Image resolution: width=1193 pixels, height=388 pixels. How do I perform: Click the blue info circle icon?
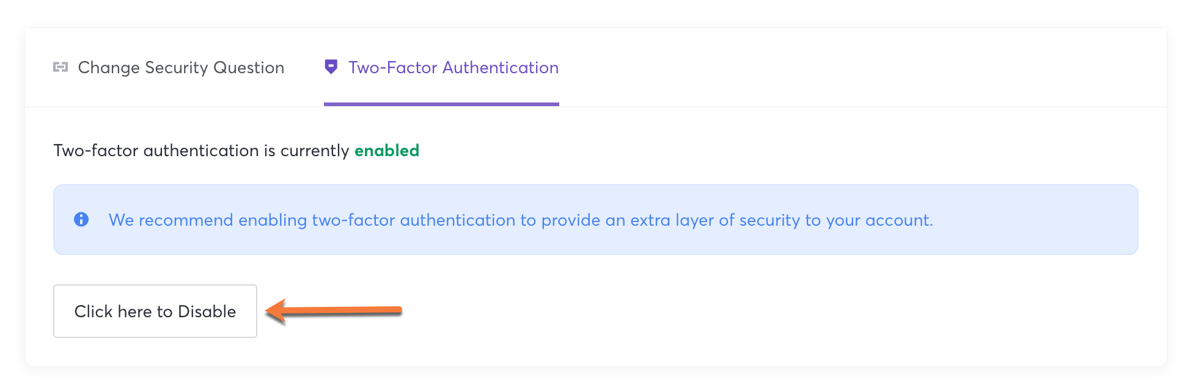pos(81,220)
